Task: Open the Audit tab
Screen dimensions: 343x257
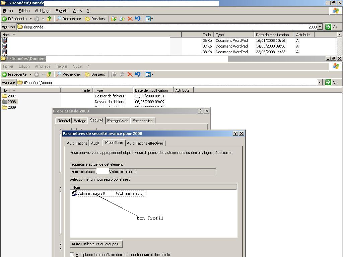Action: coord(95,143)
